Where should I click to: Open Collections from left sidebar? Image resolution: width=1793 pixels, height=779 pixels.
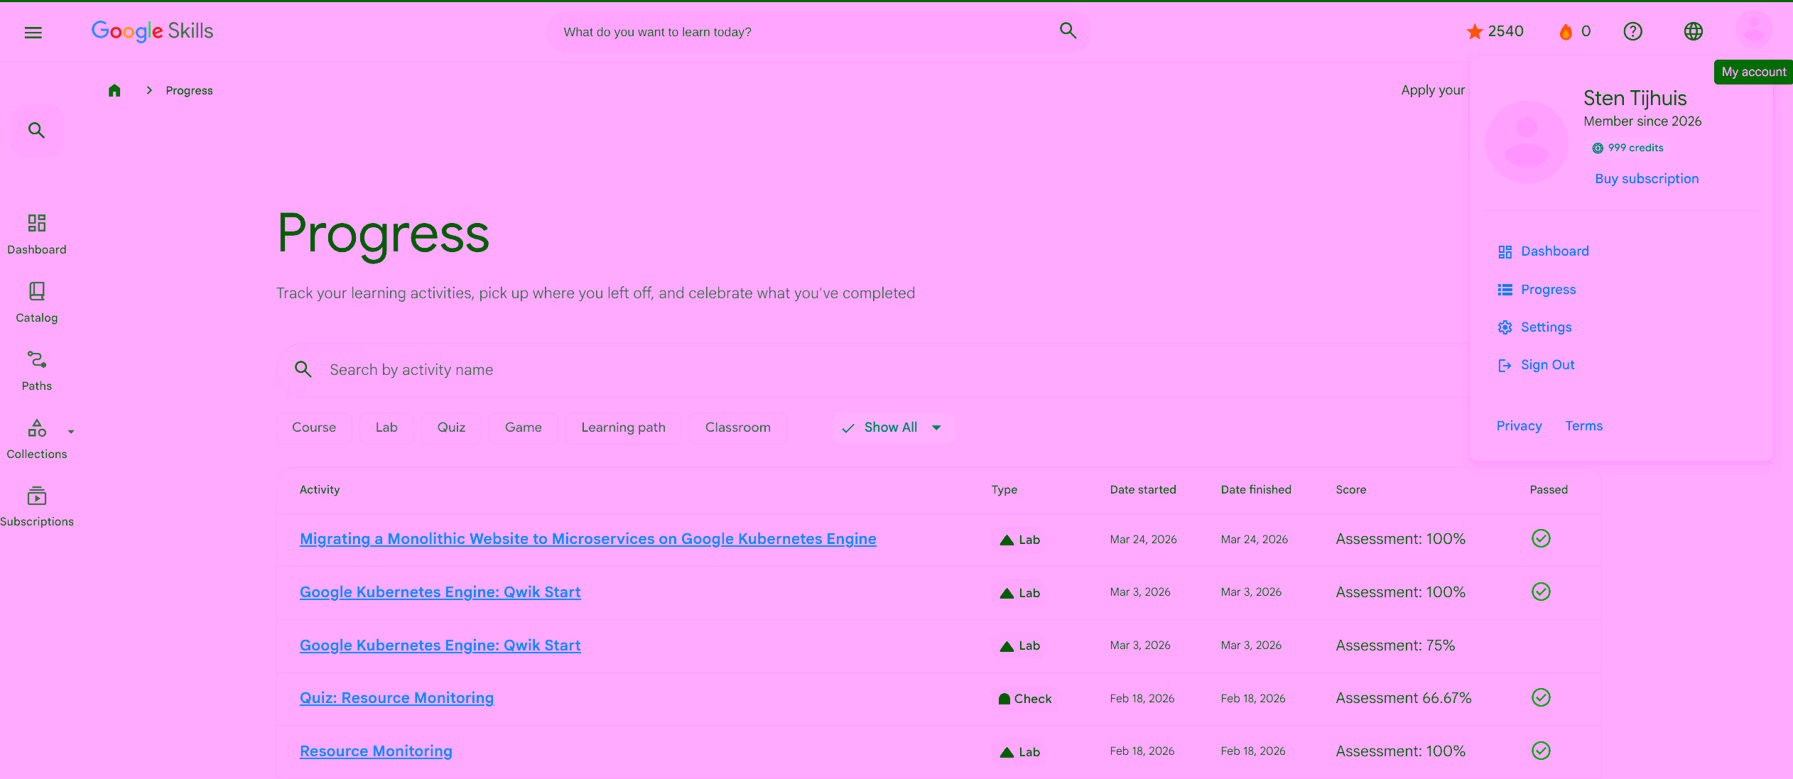[x=37, y=439]
